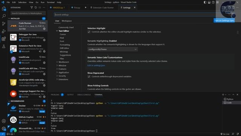Switch to the first.py editor tab

click(x=77, y=8)
